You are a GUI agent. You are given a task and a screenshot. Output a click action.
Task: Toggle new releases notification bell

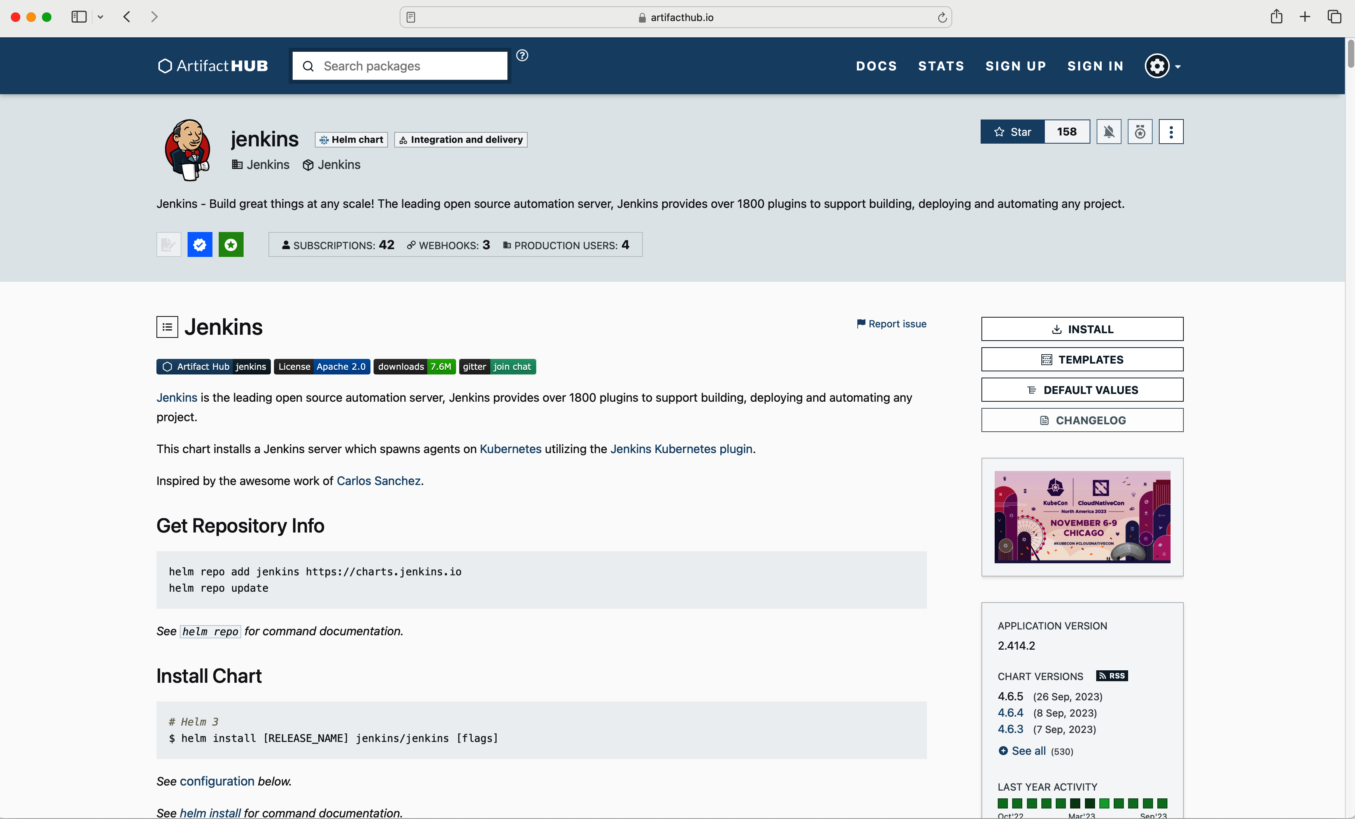click(x=1109, y=132)
